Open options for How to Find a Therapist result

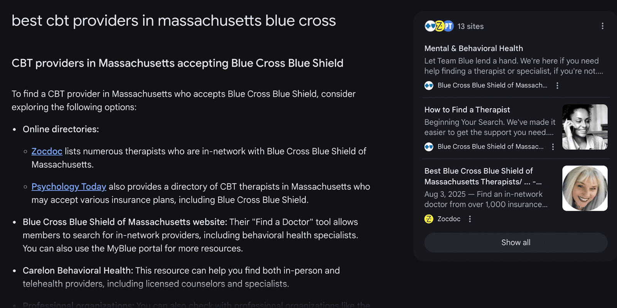click(x=553, y=147)
